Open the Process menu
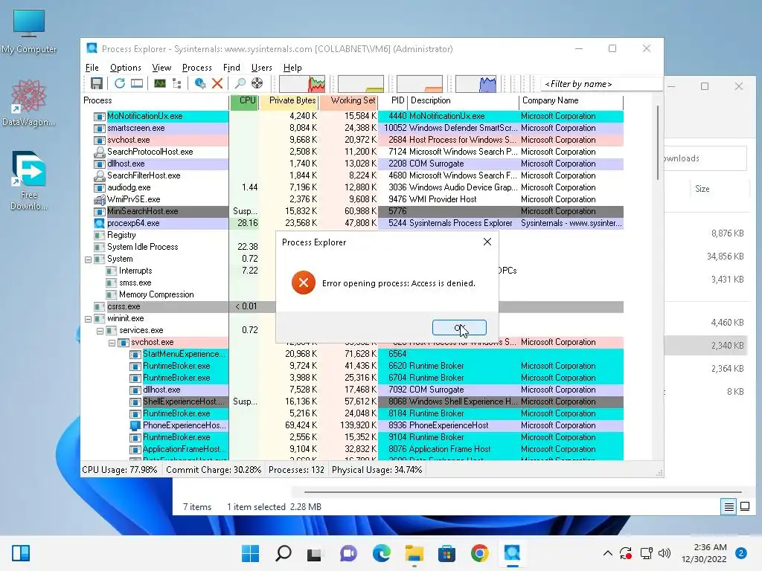Image resolution: width=762 pixels, height=571 pixels. (196, 68)
